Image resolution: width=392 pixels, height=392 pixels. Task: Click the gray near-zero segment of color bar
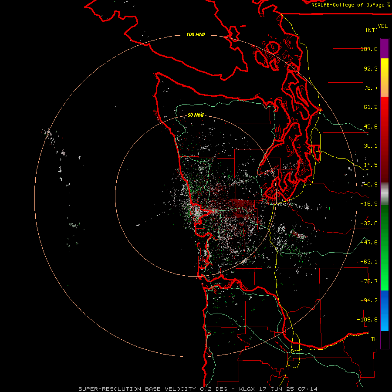tap(385, 194)
